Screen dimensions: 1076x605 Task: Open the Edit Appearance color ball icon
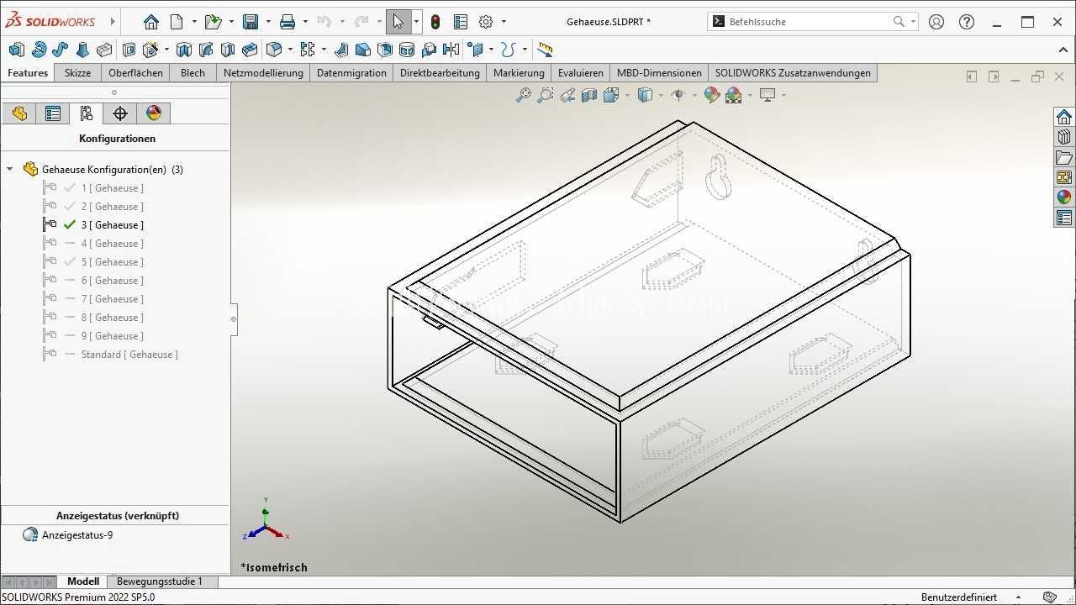tap(711, 95)
